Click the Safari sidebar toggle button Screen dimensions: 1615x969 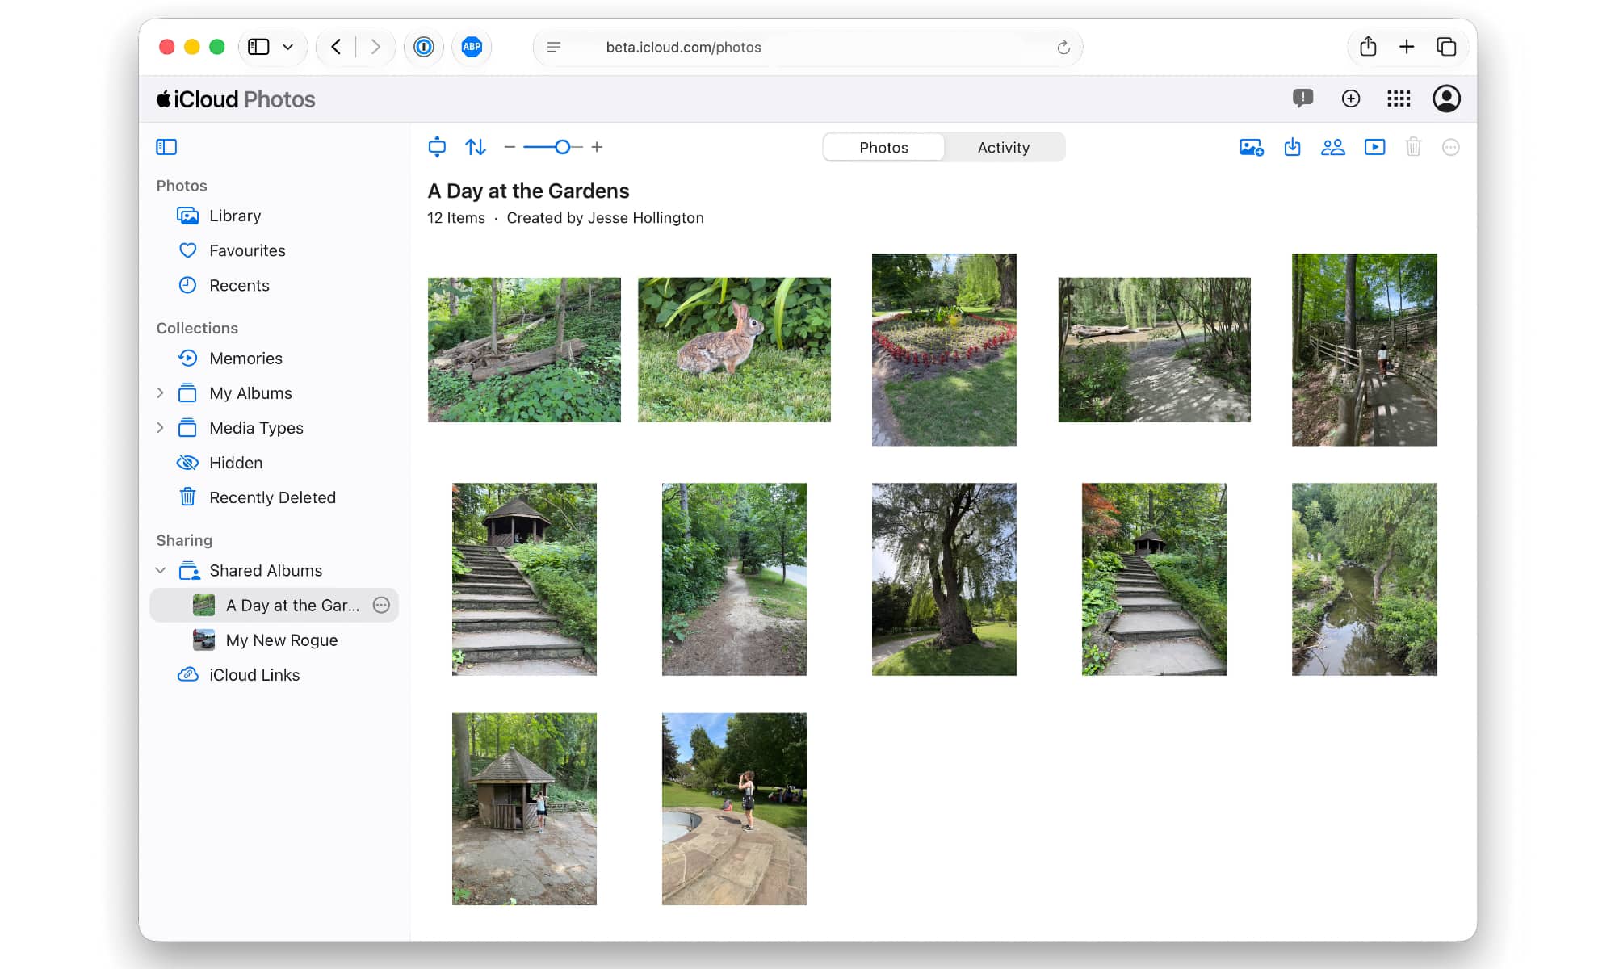click(x=258, y=47)
